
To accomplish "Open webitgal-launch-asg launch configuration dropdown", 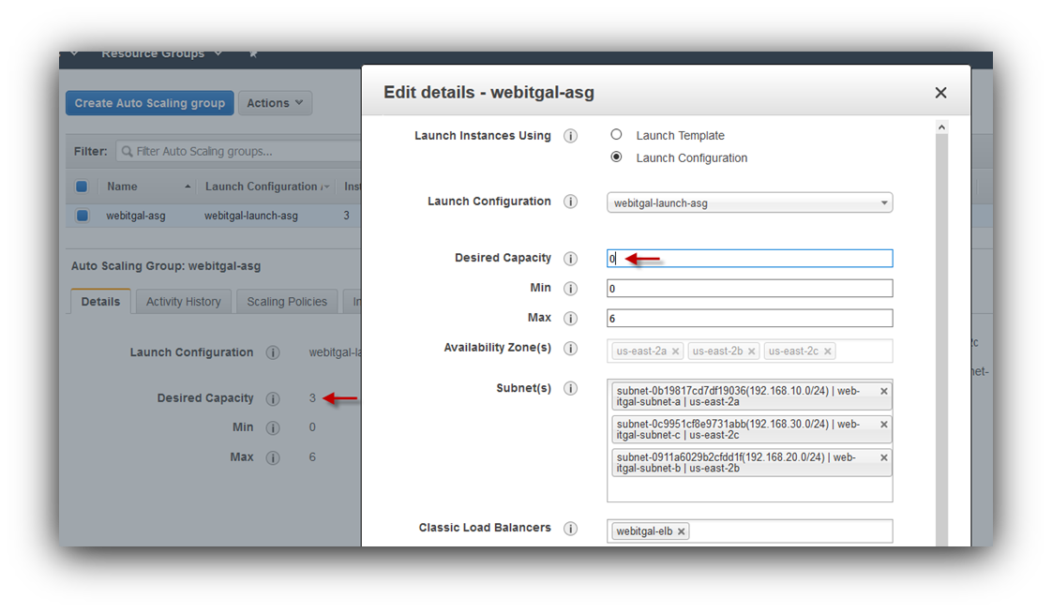I will point(749,202).
